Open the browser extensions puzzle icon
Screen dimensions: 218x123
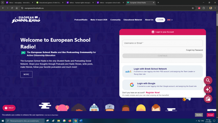pos(204,8)
